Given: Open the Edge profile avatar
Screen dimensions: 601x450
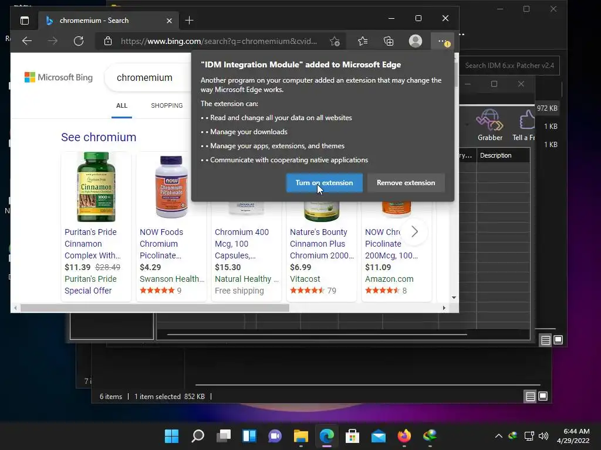Looking at the screenshot, I should tap(416, 41).
